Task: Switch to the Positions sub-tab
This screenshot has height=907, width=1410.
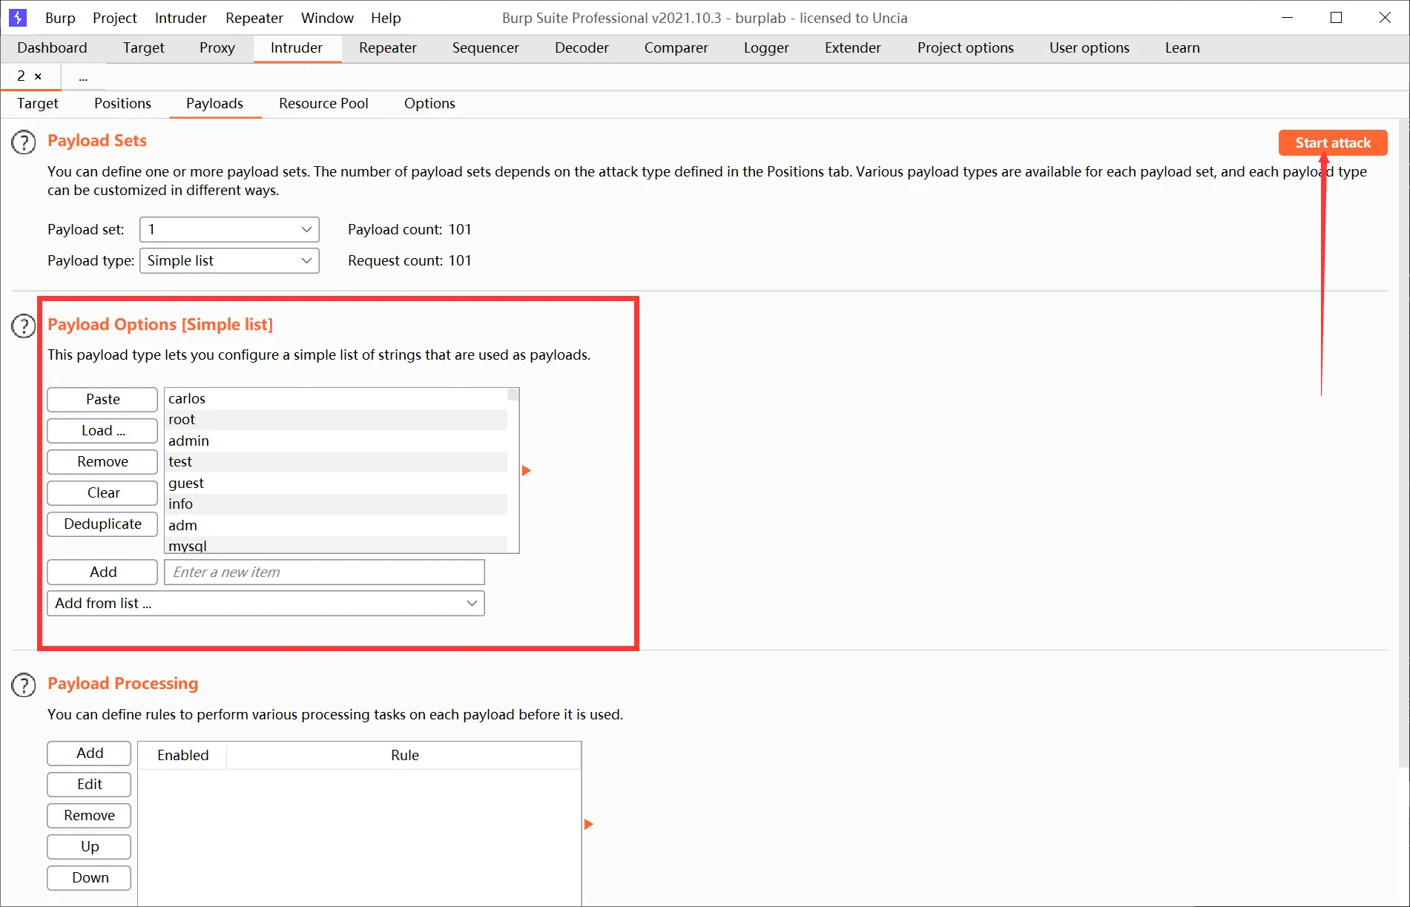Action: point(123,104)
